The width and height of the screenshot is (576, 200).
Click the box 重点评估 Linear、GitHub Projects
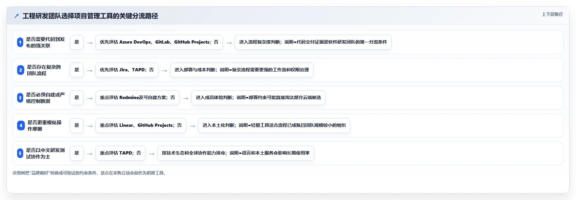click(x=141, y=125)
